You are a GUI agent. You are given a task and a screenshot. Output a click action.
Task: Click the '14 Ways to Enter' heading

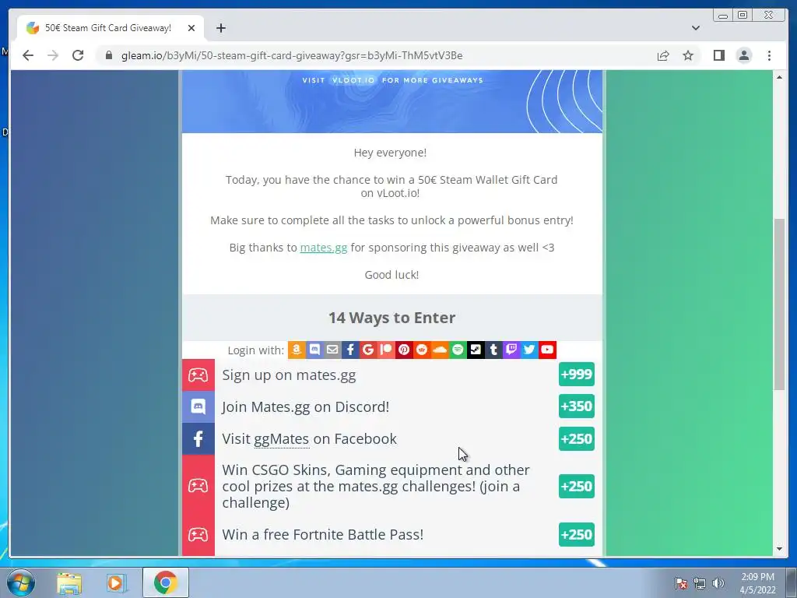tap(392, 318)
